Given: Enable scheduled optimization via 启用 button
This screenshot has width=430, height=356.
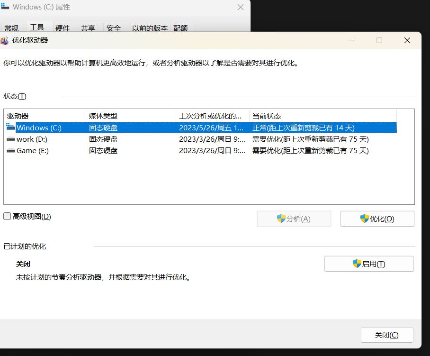Looking at the screenshot, I should point(369,264).
